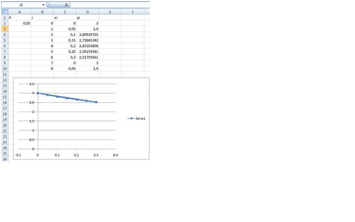Open the Name Box dropdown arrow
Image resolution: width=355 pixels, height=222 pixels.
43,4
